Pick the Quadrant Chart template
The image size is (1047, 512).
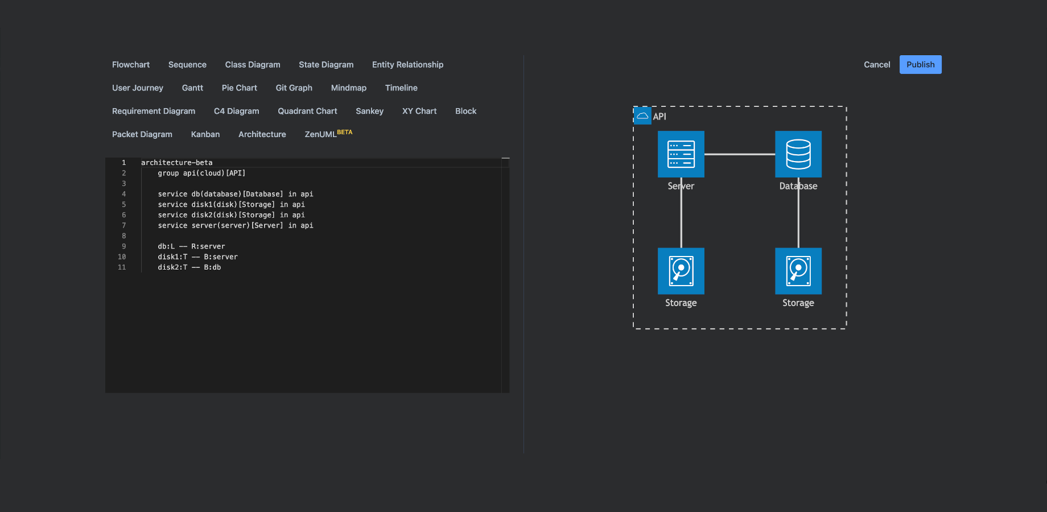coord(307,112)
